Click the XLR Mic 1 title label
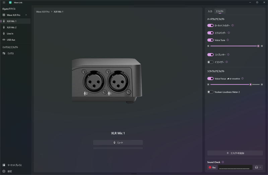This screenshot has height=175, width=268. pyautogui.click(x=118, y=133)
